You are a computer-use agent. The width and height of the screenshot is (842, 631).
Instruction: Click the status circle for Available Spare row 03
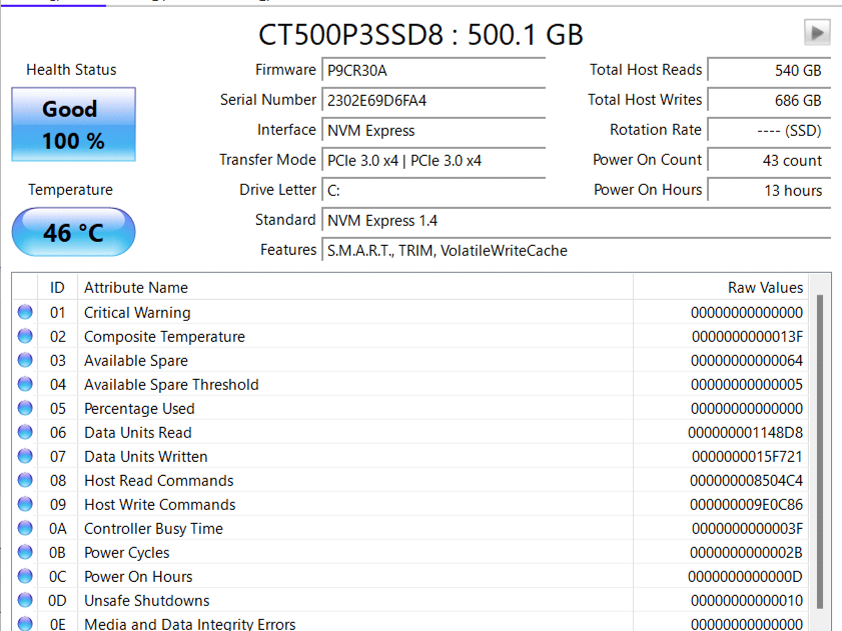click(x=25, y=360)
